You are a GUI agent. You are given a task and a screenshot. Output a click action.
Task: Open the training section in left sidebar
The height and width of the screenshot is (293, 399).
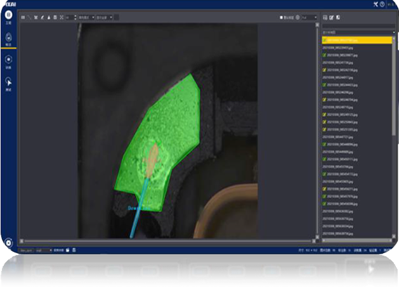pos(9,60)
